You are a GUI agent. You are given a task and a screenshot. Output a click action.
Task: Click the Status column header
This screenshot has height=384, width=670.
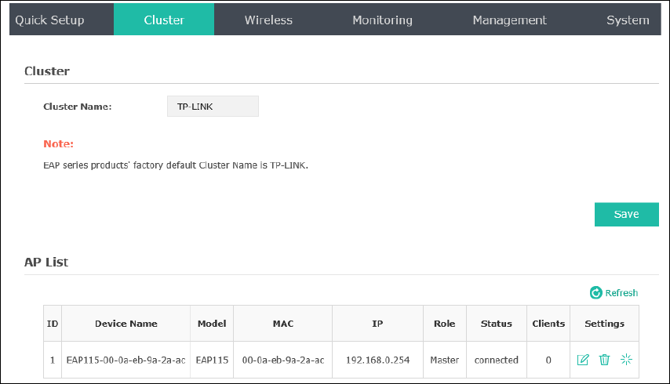tap(496, 324)
